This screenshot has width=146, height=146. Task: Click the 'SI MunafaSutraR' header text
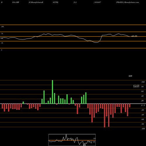pyautogui.click(x=36, y=2)
